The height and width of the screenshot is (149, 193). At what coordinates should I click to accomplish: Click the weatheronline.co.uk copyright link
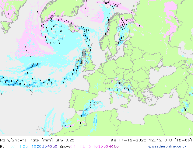coord(167,146)
